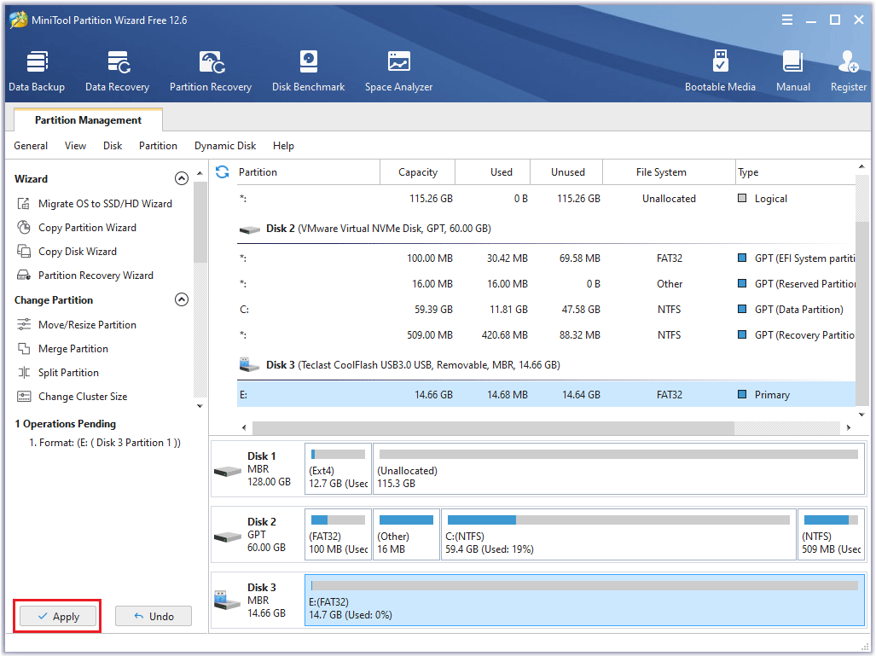
Task: Sort partitions by the Capacity column
Action: (x=417, y=172)
